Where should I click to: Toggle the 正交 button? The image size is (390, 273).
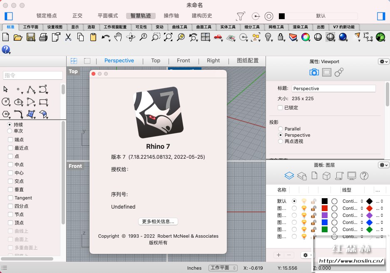coord(77,16)
